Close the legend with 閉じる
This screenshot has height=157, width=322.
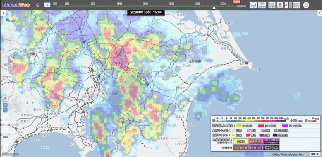[x=314, y=154]
